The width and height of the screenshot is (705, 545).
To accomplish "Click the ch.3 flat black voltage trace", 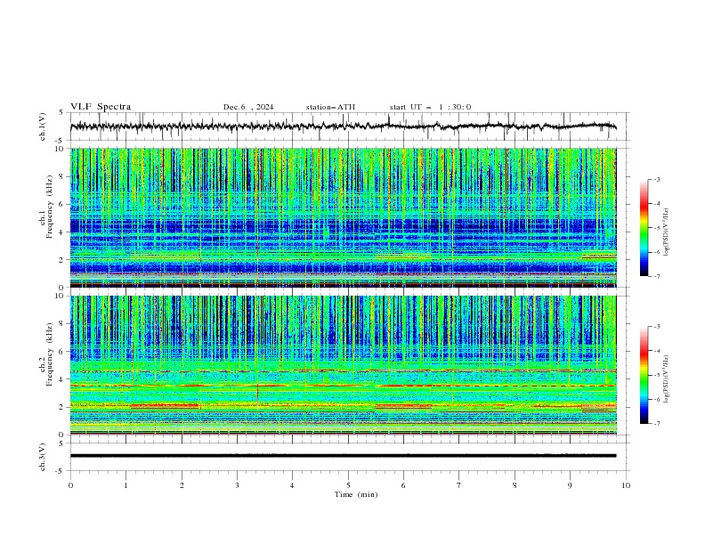I will (x=343, y=456).
